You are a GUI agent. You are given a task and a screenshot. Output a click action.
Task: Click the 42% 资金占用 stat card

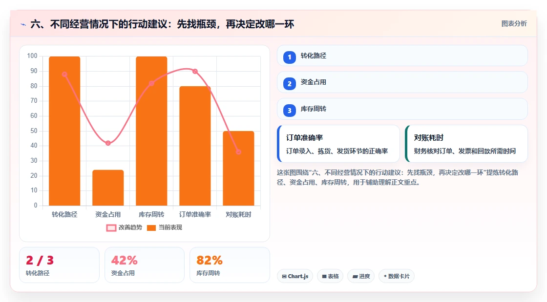(145, 265)
